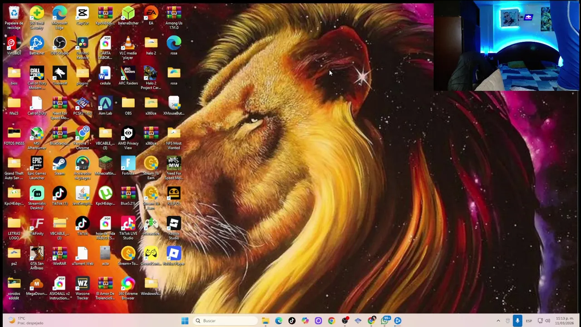
Task: Select the OBS Studio icon
Action: point(59,46)
